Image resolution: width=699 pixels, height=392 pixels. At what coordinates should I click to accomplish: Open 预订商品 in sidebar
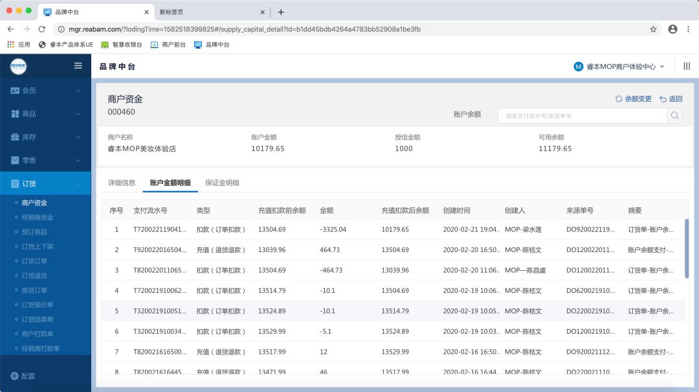pos(34,232)
